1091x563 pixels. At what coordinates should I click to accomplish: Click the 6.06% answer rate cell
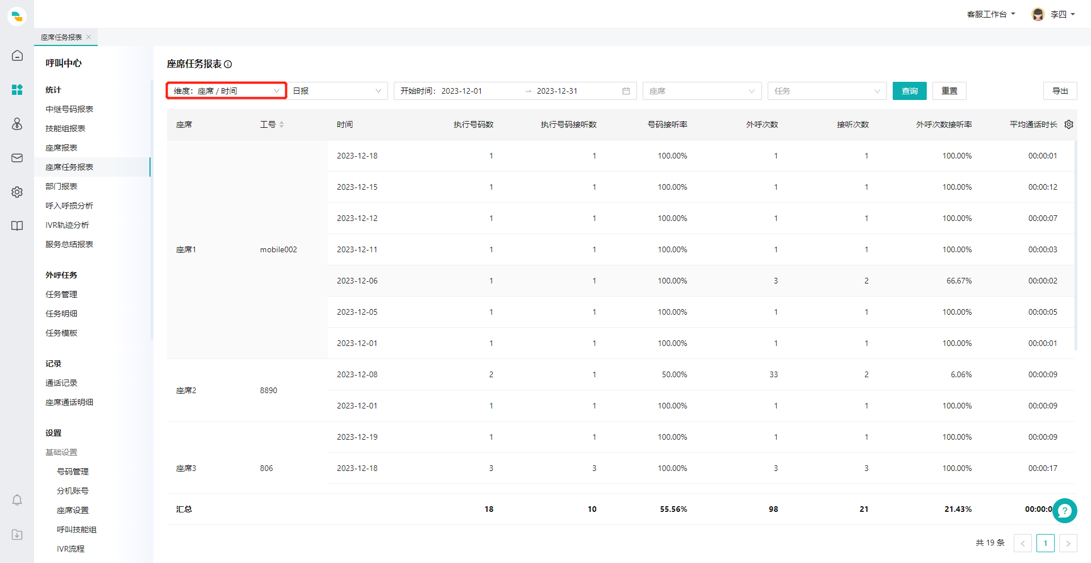point(961,374)
